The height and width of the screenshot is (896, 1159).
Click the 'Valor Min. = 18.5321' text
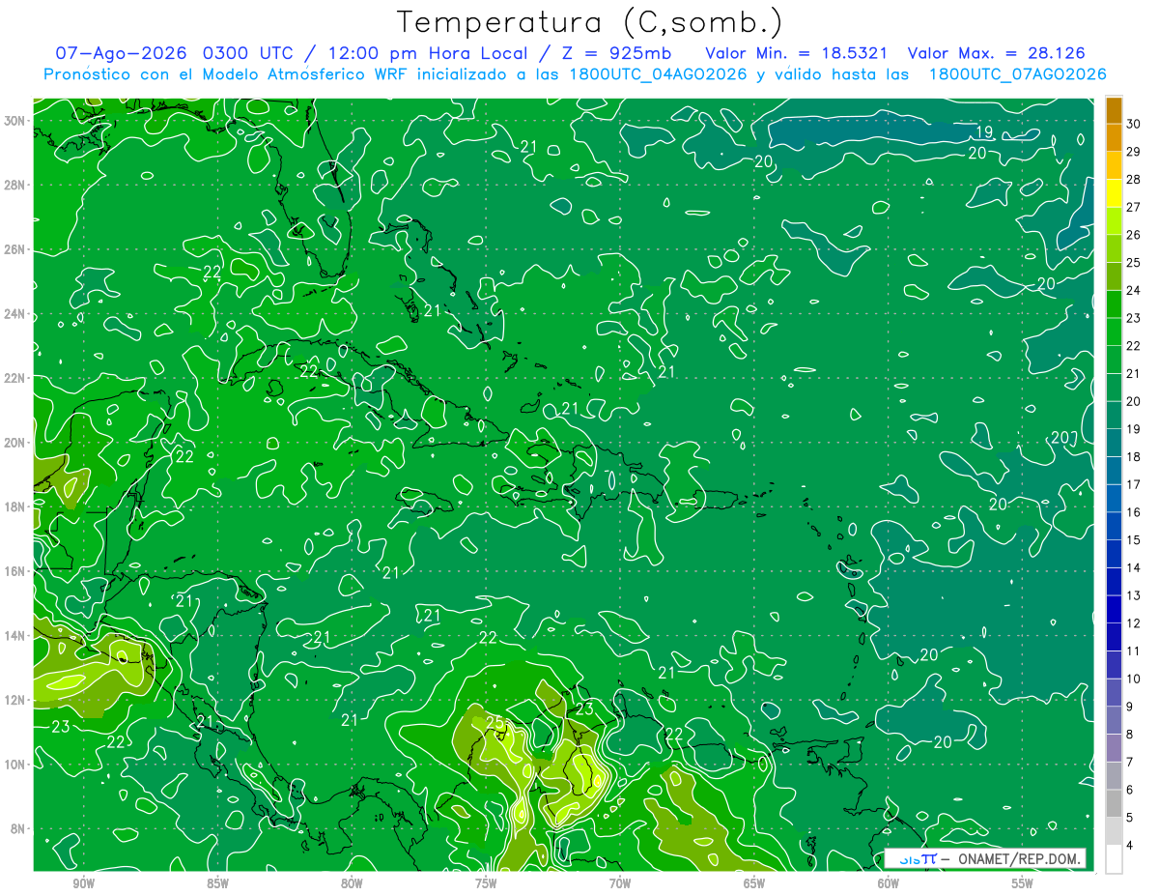797,53
